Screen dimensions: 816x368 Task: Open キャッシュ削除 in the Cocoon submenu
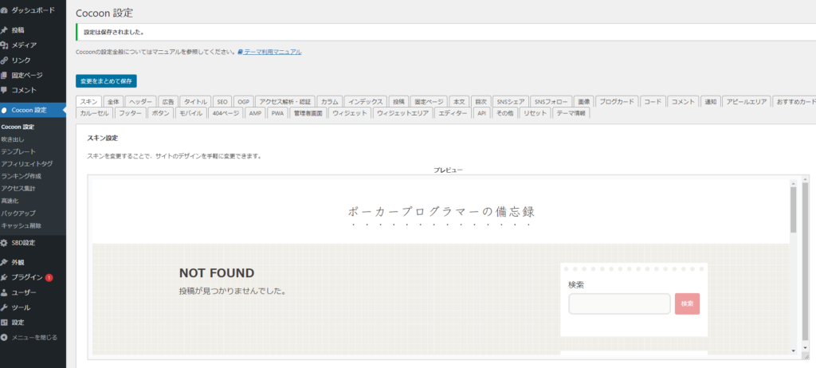[x=21, y=225]
